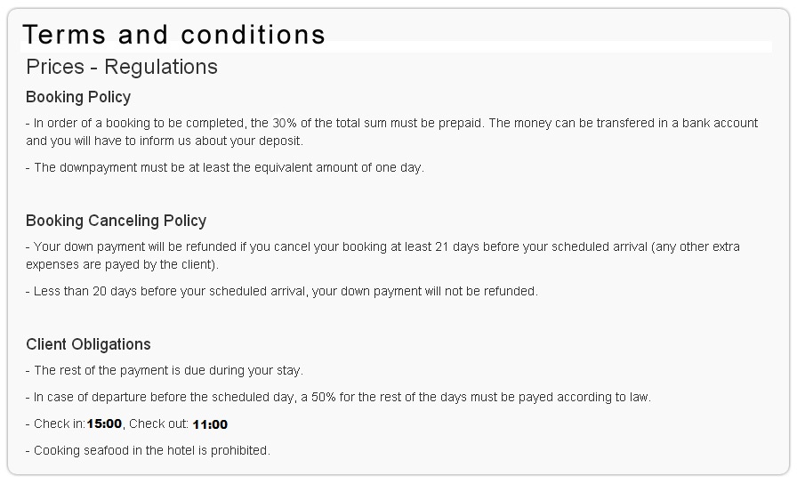
Task: Click the 'Check out:' label text
Action: (x=158, y=424)
